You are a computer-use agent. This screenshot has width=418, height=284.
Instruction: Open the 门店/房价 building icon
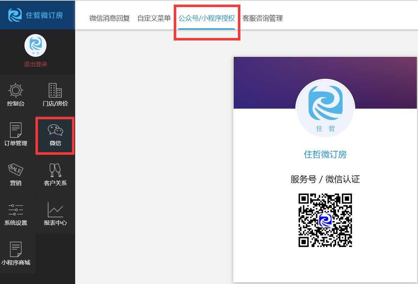(x=55, y=90)
